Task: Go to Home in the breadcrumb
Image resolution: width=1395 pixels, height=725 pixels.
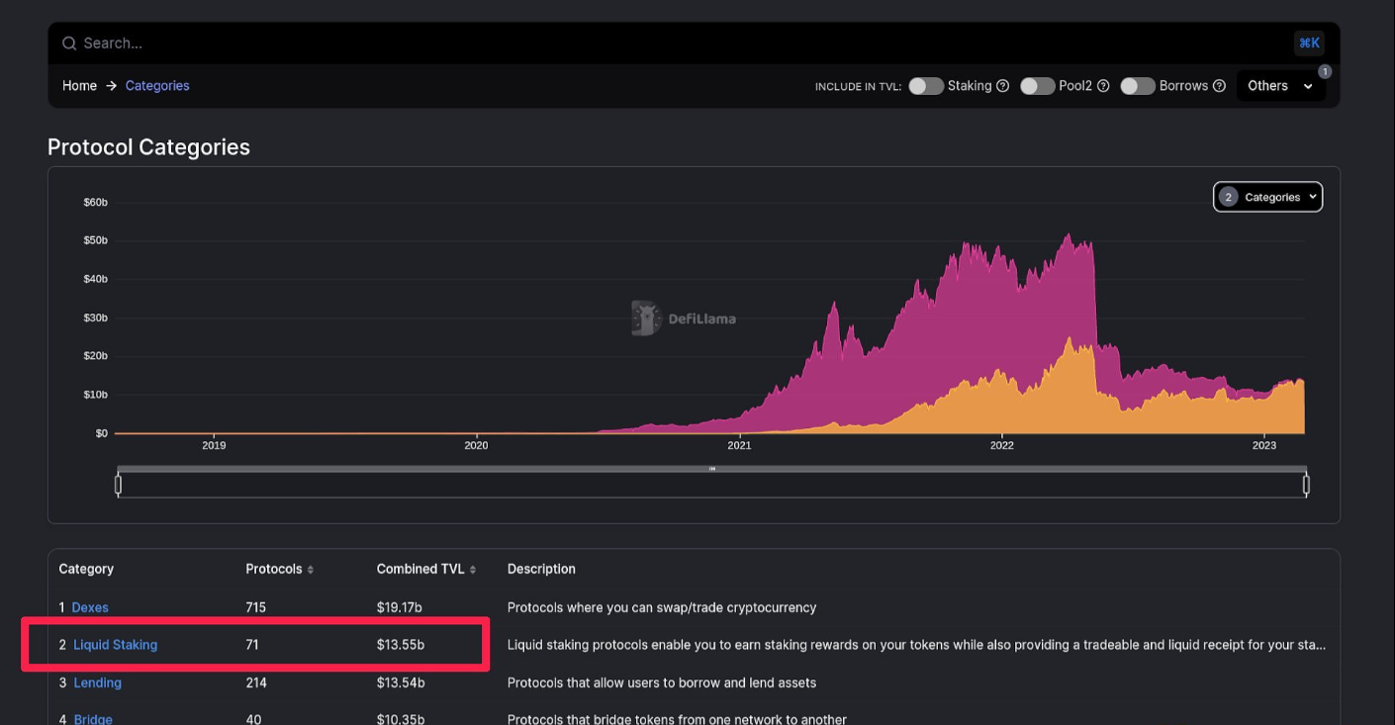Action: click(79, 86)
